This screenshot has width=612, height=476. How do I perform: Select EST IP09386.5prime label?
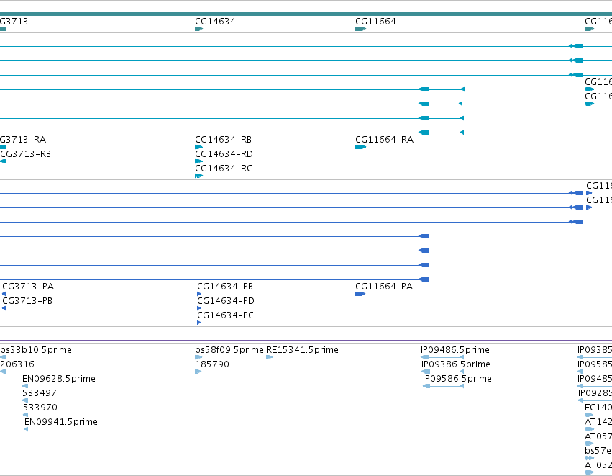(455, 364)
